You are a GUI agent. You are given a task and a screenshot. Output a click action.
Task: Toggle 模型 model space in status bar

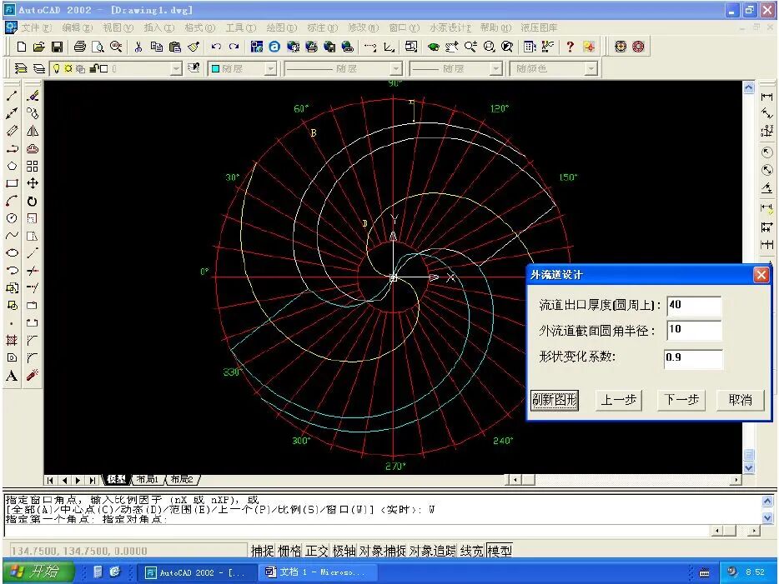[500, 551]
